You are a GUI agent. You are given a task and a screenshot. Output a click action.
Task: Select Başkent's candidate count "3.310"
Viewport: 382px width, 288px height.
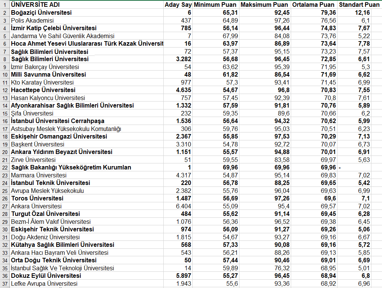point(178,144)
